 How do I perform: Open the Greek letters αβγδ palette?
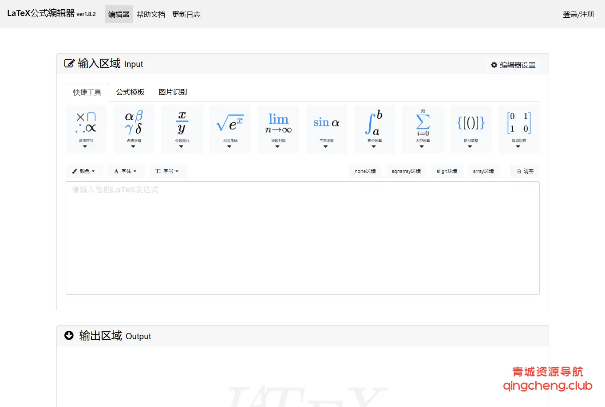[x=134, y=129]
